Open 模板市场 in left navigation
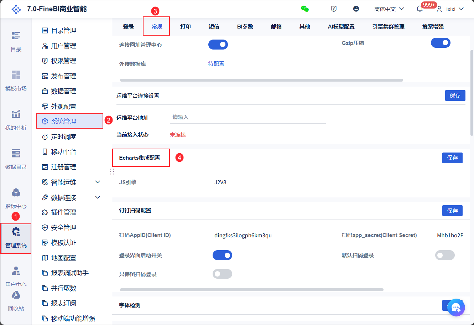 [x=16, y=81]
